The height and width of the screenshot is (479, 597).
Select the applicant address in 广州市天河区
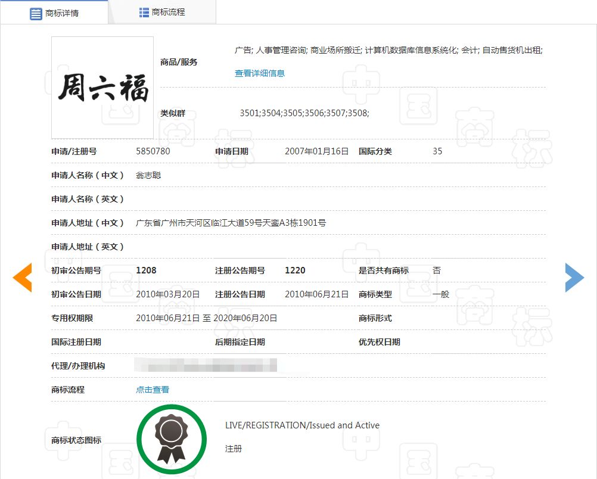pyautogui.click(x=231, y=223)
